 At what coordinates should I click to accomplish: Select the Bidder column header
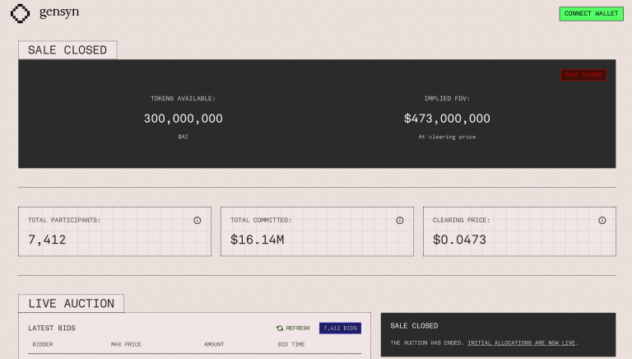pyautogui.click(x=43, y=345)
